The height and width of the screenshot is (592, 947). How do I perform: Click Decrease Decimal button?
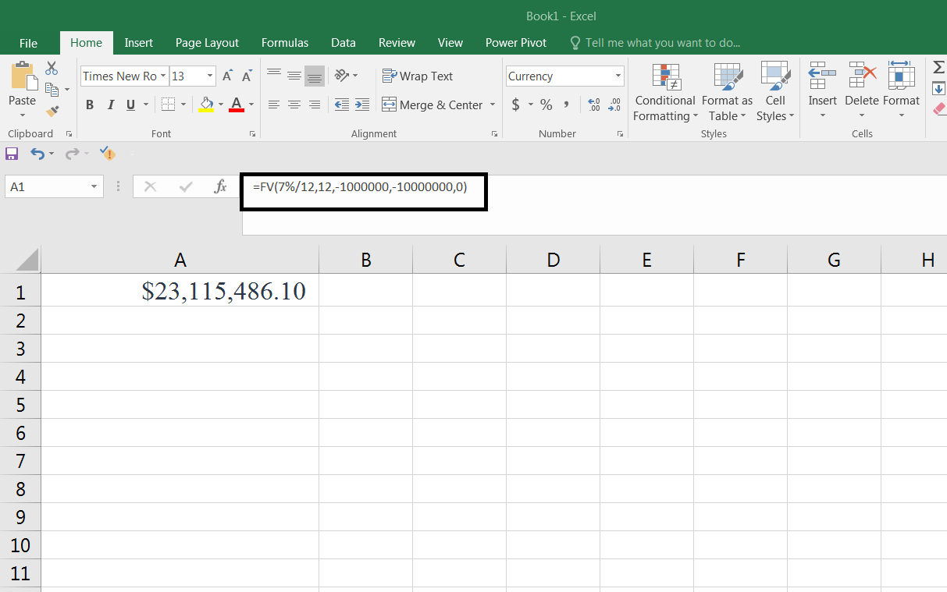click(614, 105)
